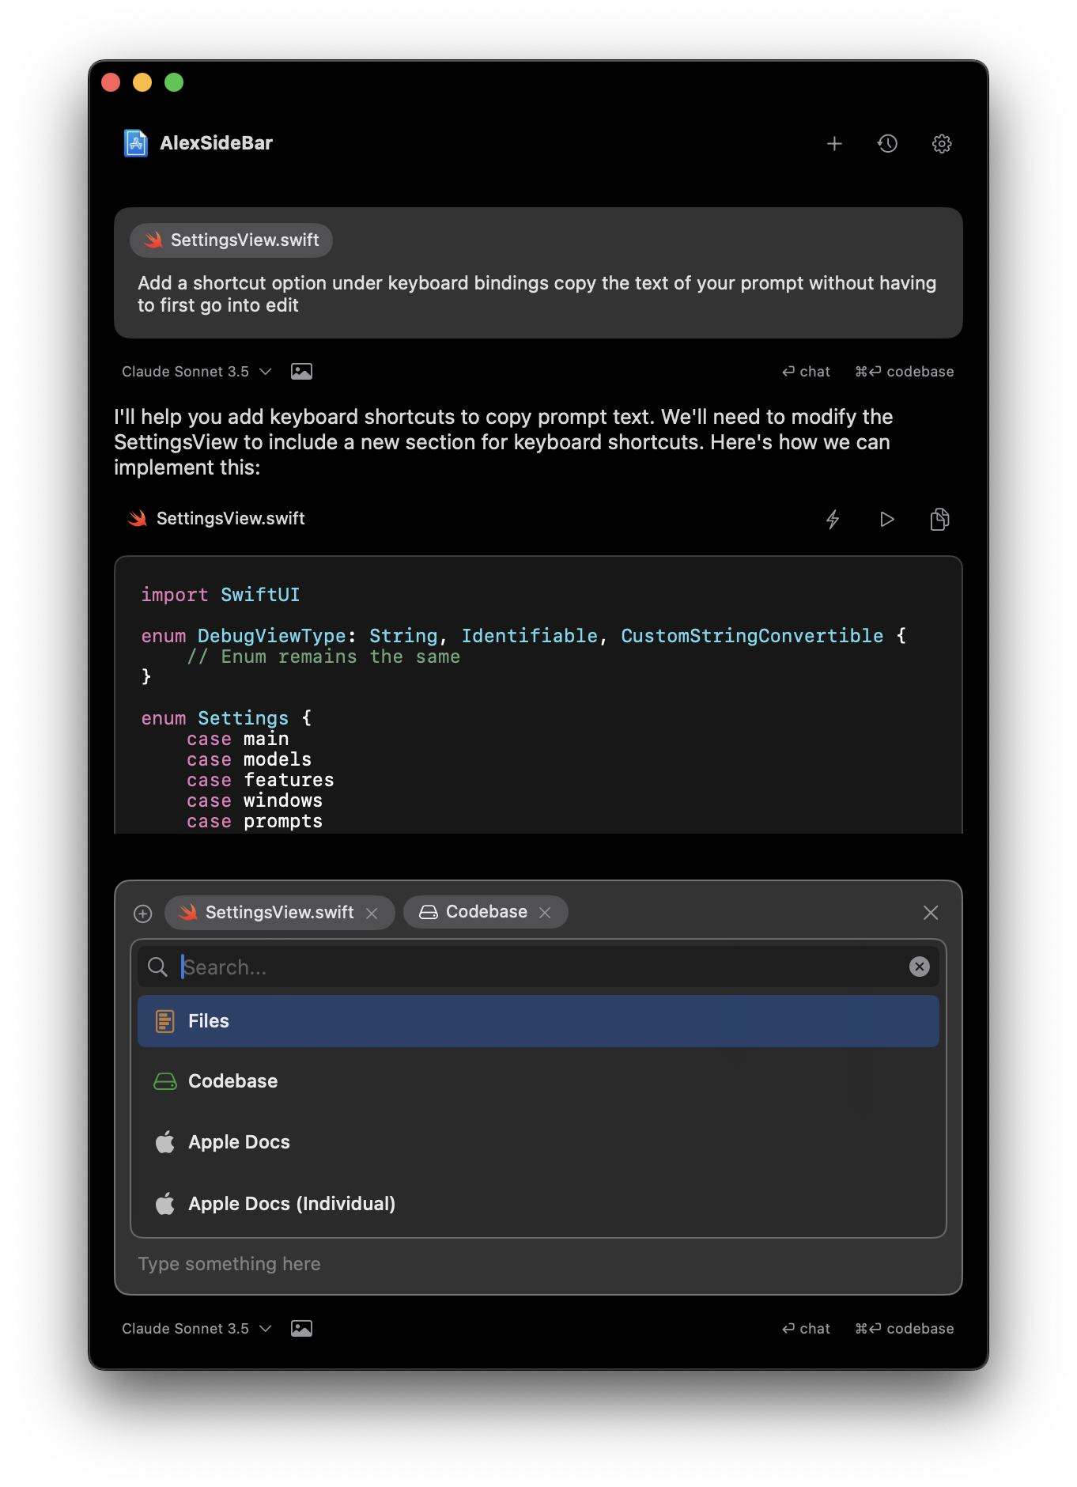This screenshot has width=1077, height=1487.
Task: Choose Files in context list
Action: [538, 1021]
